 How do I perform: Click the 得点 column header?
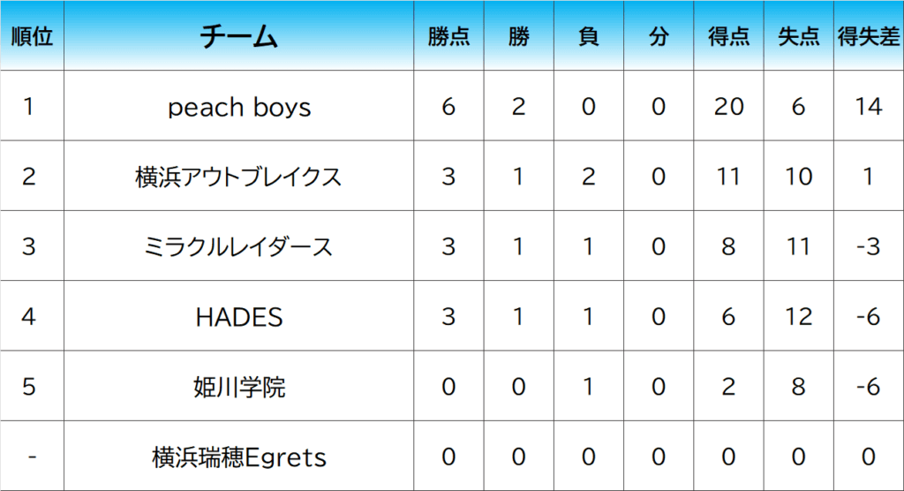click(x=728, y=36)
